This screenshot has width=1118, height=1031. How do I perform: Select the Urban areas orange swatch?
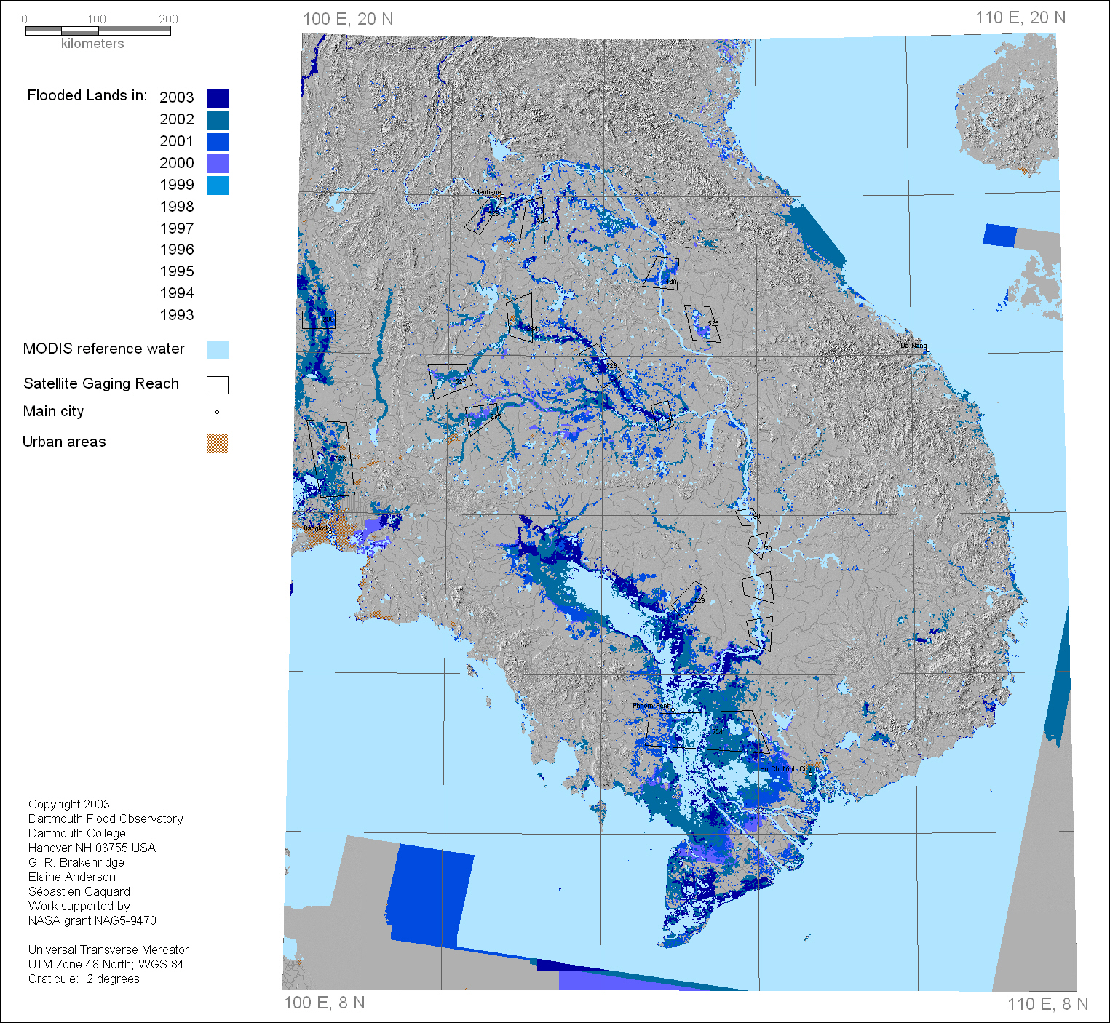[217, 443]
